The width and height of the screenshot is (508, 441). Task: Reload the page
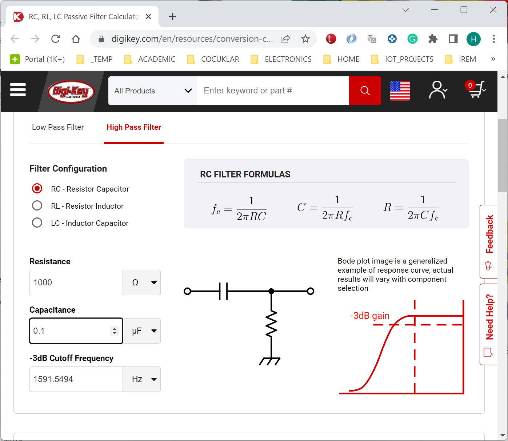coord(56,39)
